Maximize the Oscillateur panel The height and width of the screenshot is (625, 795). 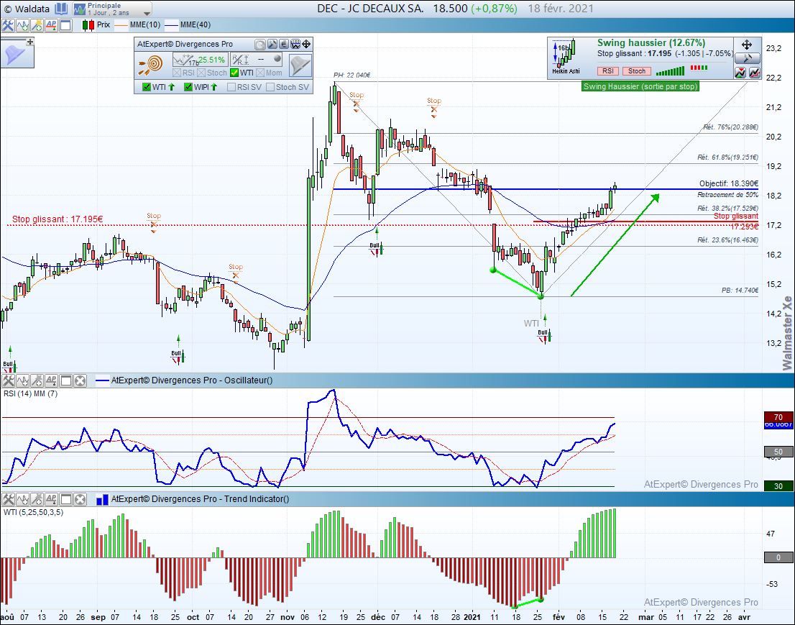66,380
